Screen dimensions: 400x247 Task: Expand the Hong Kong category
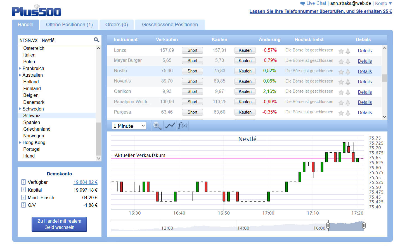pos(20,142)
